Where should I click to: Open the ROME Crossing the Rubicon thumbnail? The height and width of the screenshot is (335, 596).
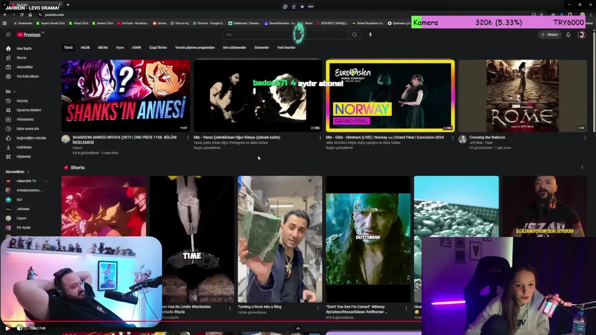coord(522,95)
